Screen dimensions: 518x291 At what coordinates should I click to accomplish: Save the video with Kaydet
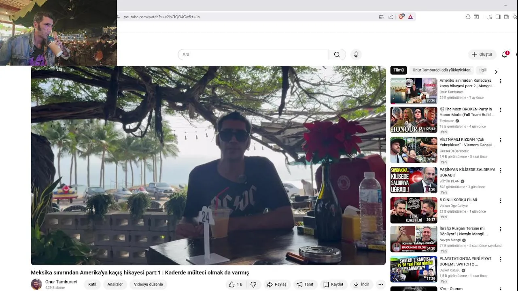(333, 285)
